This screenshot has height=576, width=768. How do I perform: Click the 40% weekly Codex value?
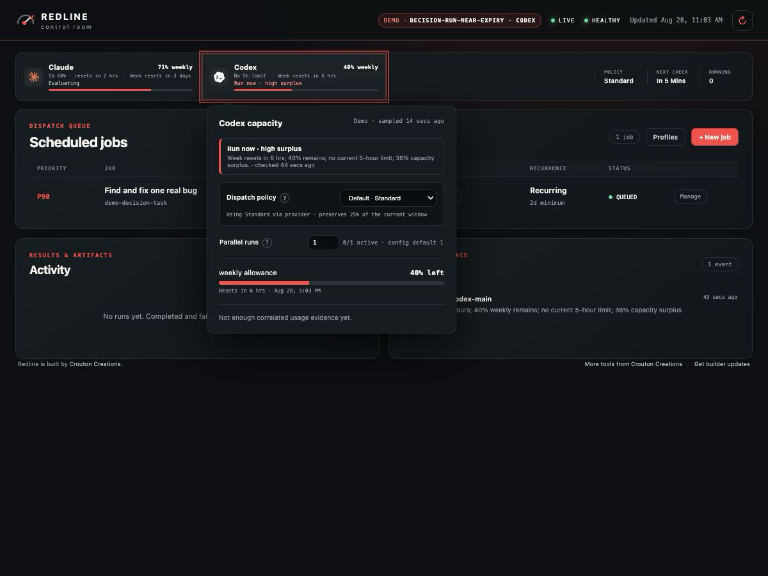(x=361, y=67)
